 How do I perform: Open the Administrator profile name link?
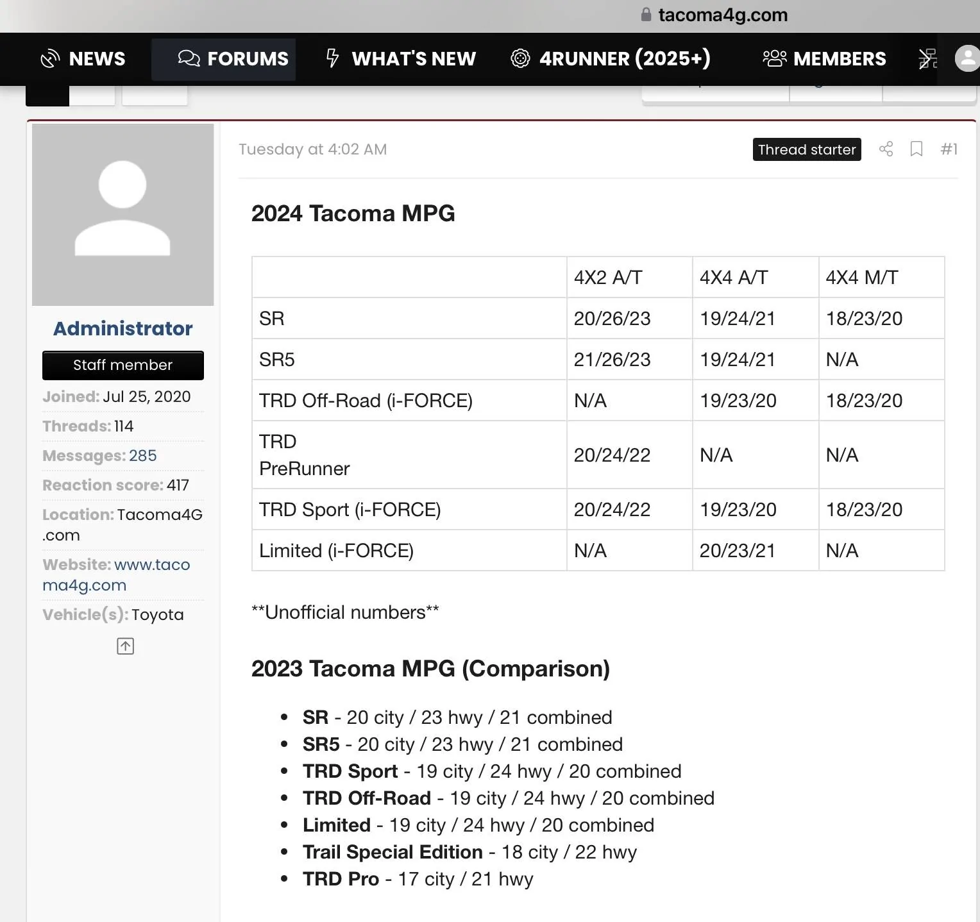tap(122, 328)
